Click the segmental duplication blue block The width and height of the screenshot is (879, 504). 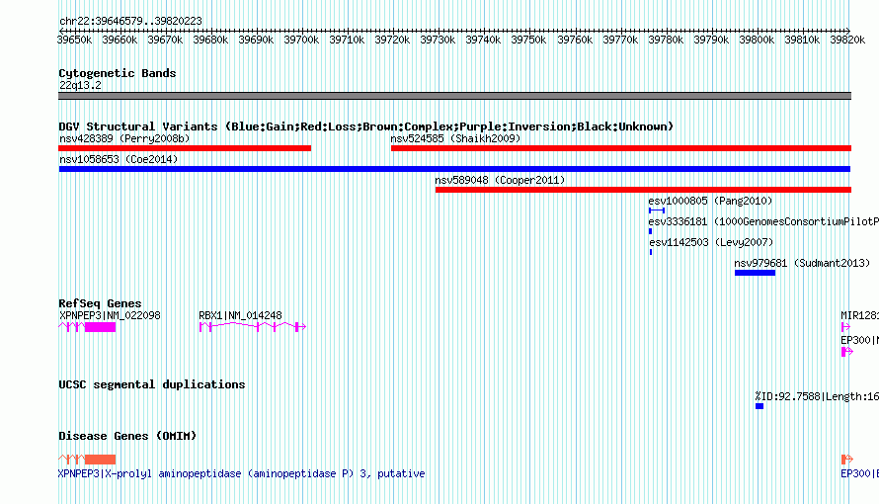(759, 406)
